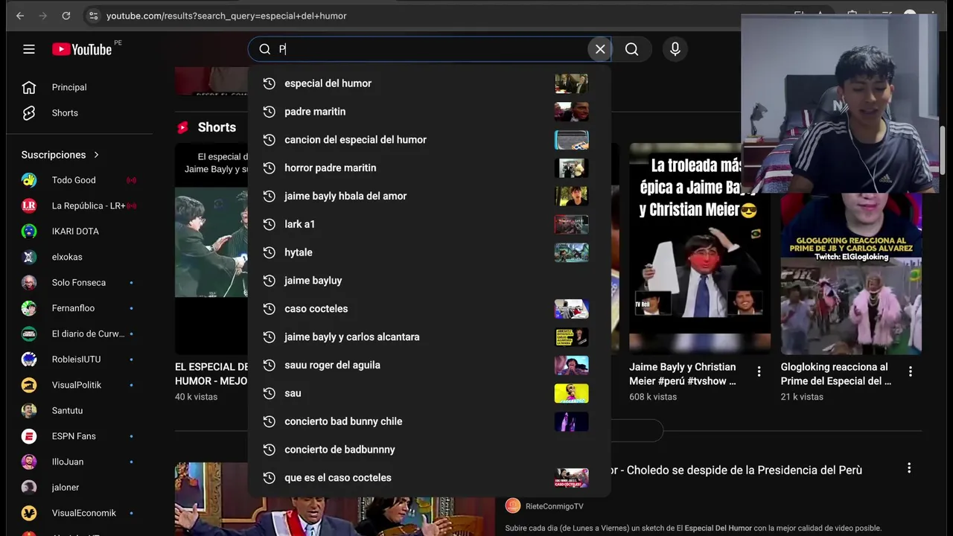Open VisualPolitik channel

click(80, 385)
